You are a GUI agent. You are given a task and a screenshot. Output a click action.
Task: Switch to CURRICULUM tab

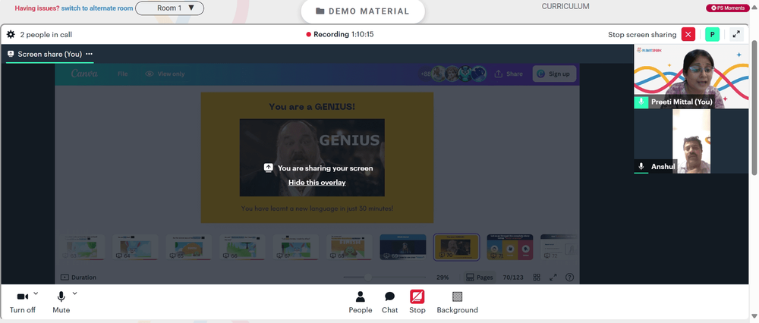point(565,6)
